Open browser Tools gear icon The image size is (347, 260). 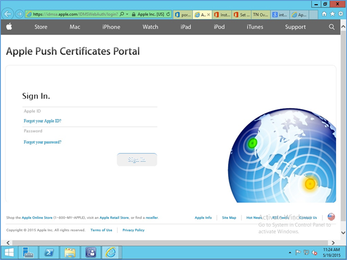[x=341, y=14]
